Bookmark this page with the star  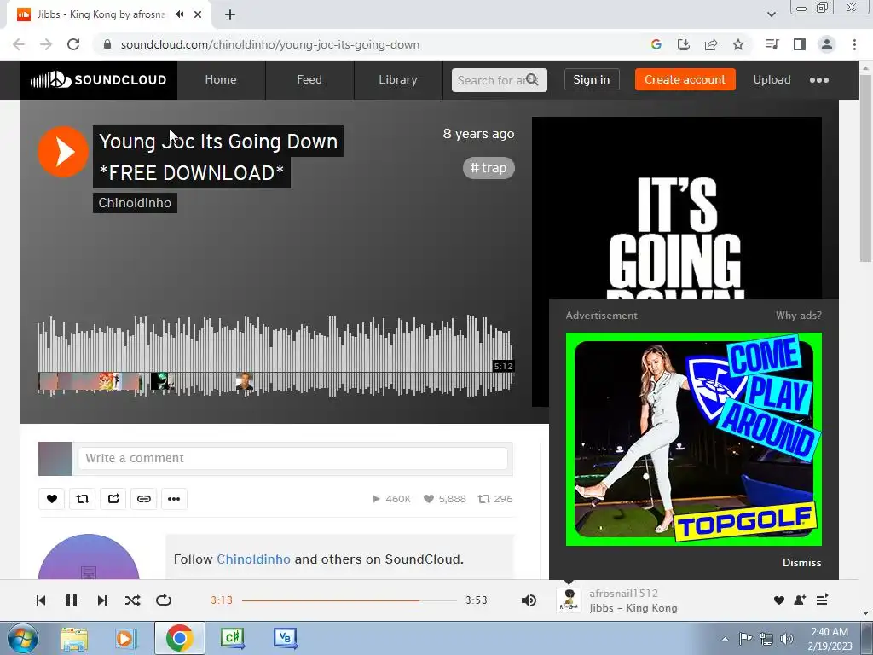[738, 44]
